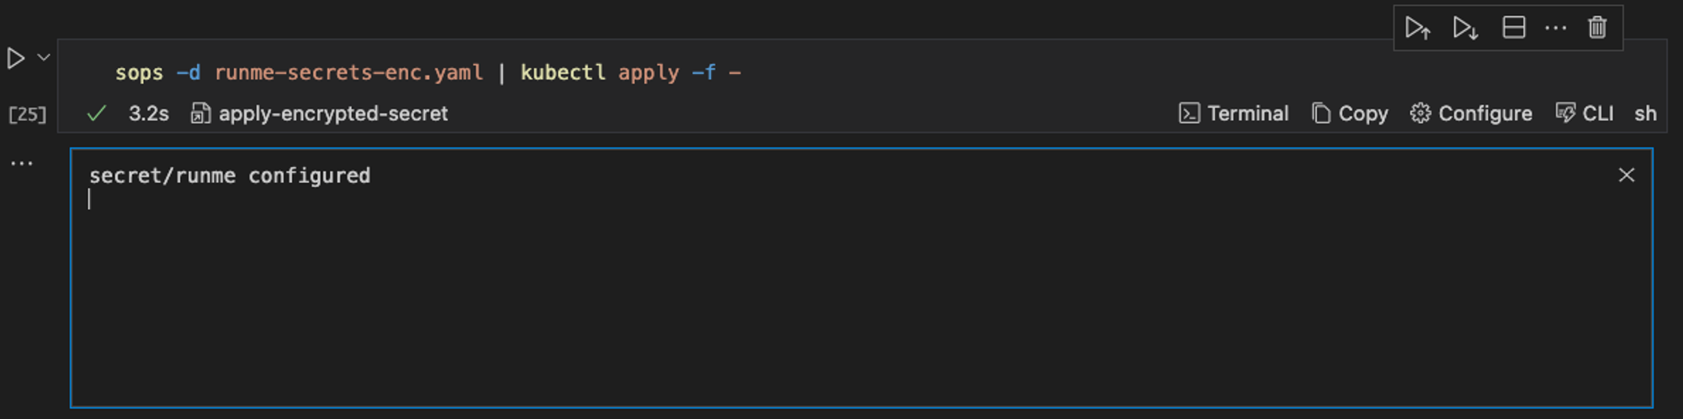This screenshot has height=419, width=1683.
Task: Change the sh language mode
Action: point(1645,113)
